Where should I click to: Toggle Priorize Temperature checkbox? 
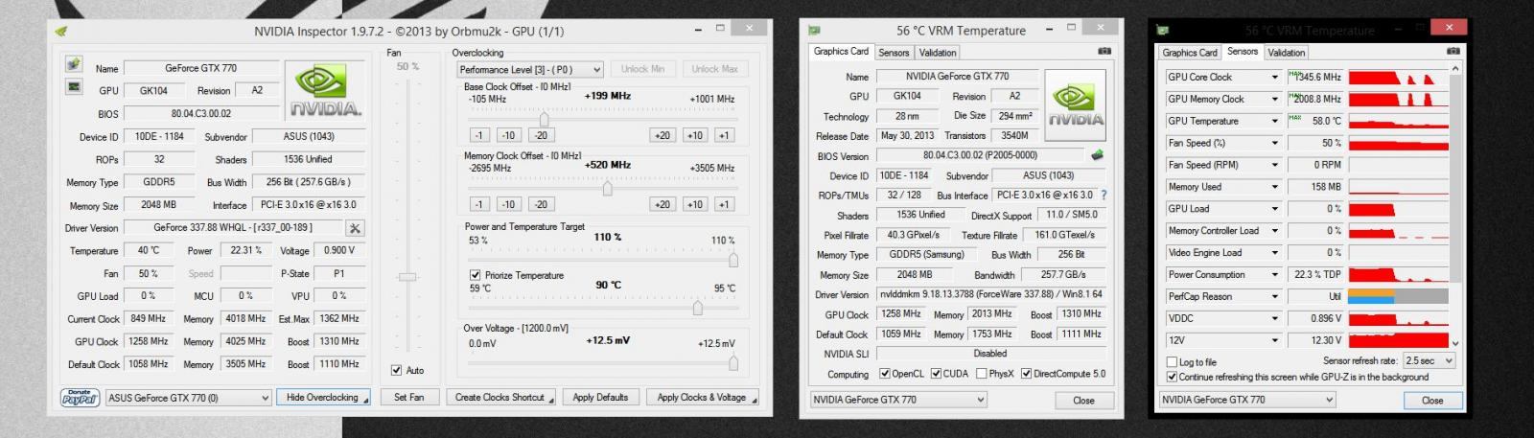click(476, 275)
